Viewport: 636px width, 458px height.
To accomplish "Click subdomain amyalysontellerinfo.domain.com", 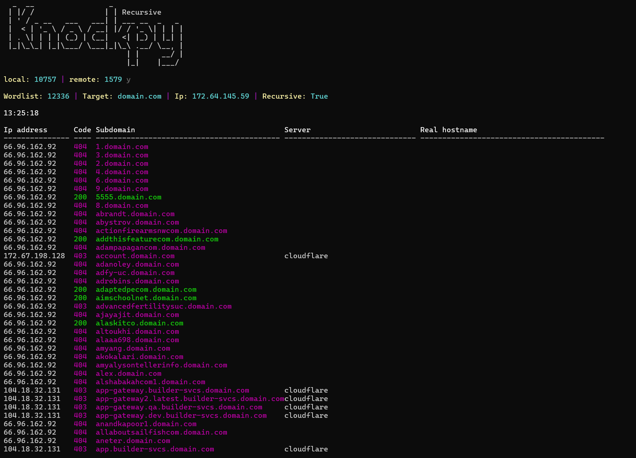I will click(x=162, y=365).
